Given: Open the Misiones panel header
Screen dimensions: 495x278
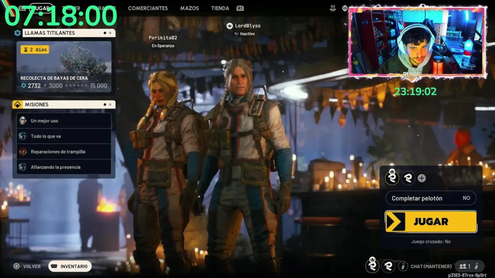Looking at the screenshot, I should 69,104.
